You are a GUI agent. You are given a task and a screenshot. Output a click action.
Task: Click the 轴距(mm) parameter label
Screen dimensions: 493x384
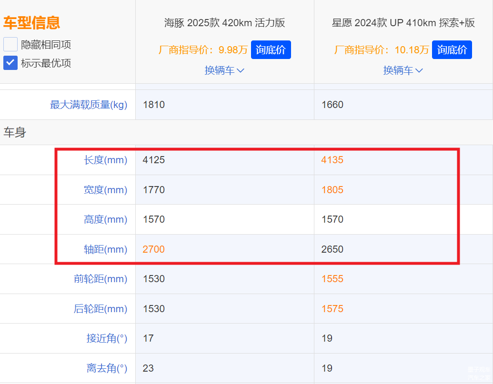click(106, 249)
